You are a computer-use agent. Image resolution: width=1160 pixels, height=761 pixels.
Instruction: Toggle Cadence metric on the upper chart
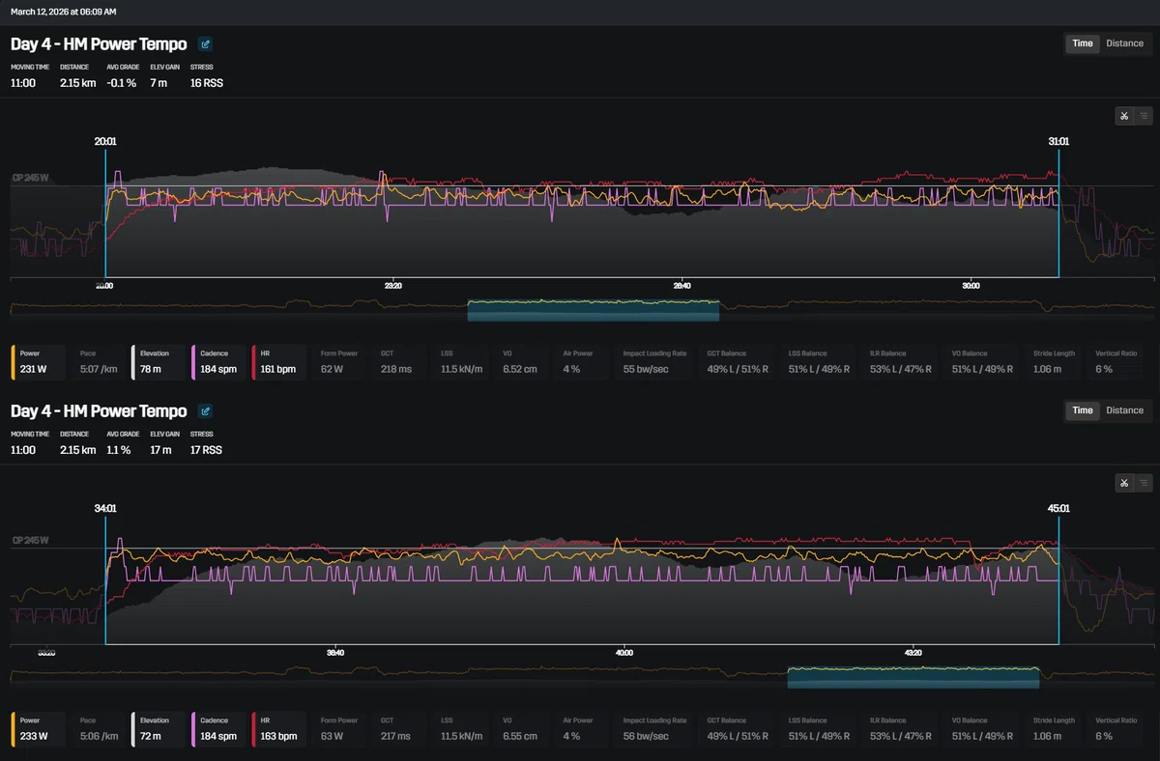point(218,362)
